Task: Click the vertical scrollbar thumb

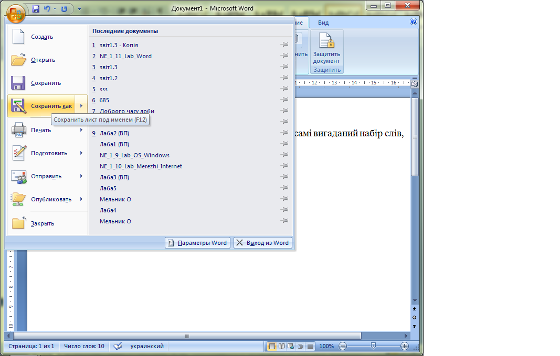Action: click(x=415, y=137)
